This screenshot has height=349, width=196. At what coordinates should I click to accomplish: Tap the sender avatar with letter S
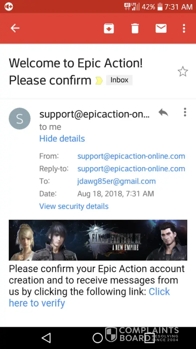pos(19,119)
